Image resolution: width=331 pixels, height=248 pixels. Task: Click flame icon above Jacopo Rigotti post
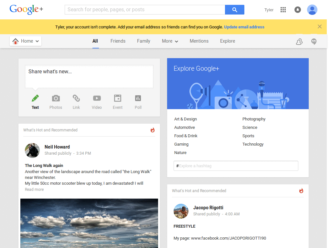(x=301, y=191)
